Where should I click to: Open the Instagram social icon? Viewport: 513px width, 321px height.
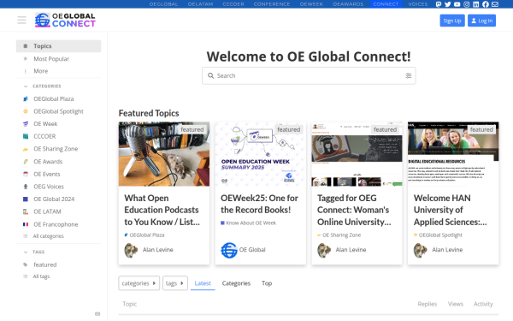point(467,4)
